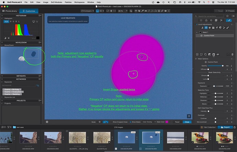Adjust the Exposure slider handle
Image resolution: width=237 pixels, height=152 pixels.
click(x=214, y=86)
